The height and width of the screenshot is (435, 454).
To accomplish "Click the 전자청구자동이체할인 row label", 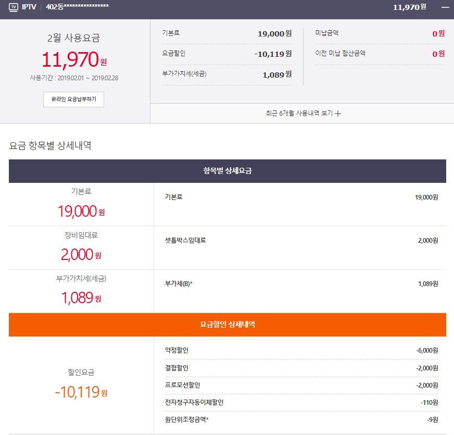I will pyautogui.click(x=194, y=402).
